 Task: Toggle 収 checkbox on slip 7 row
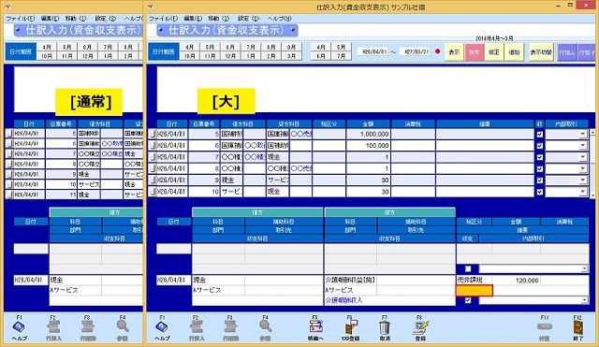tap(539, 157)
